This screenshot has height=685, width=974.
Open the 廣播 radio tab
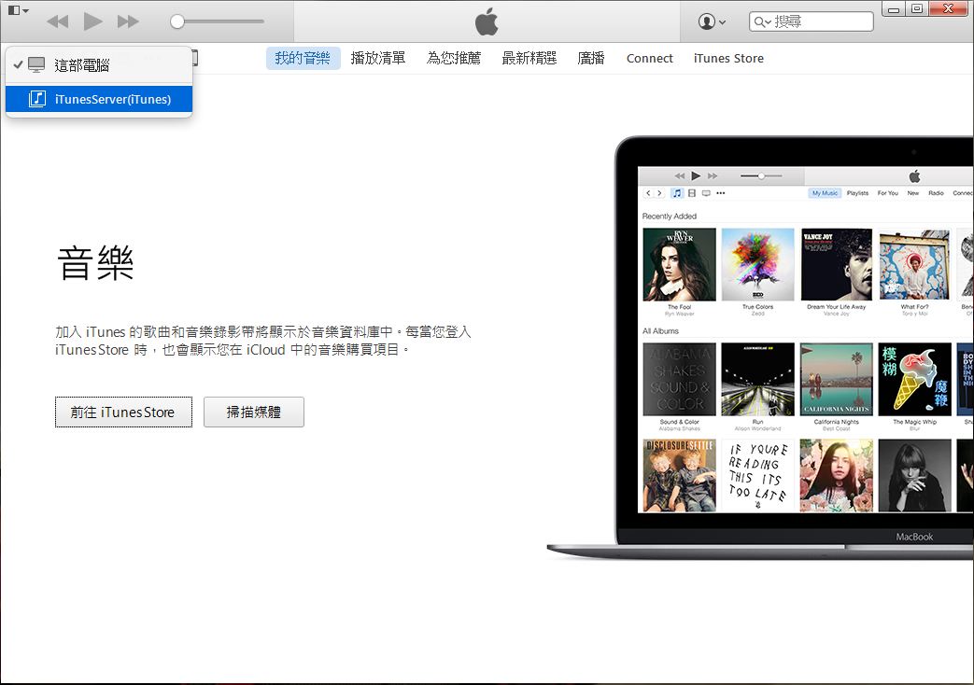pyautogui.click(x=591, y=59)
